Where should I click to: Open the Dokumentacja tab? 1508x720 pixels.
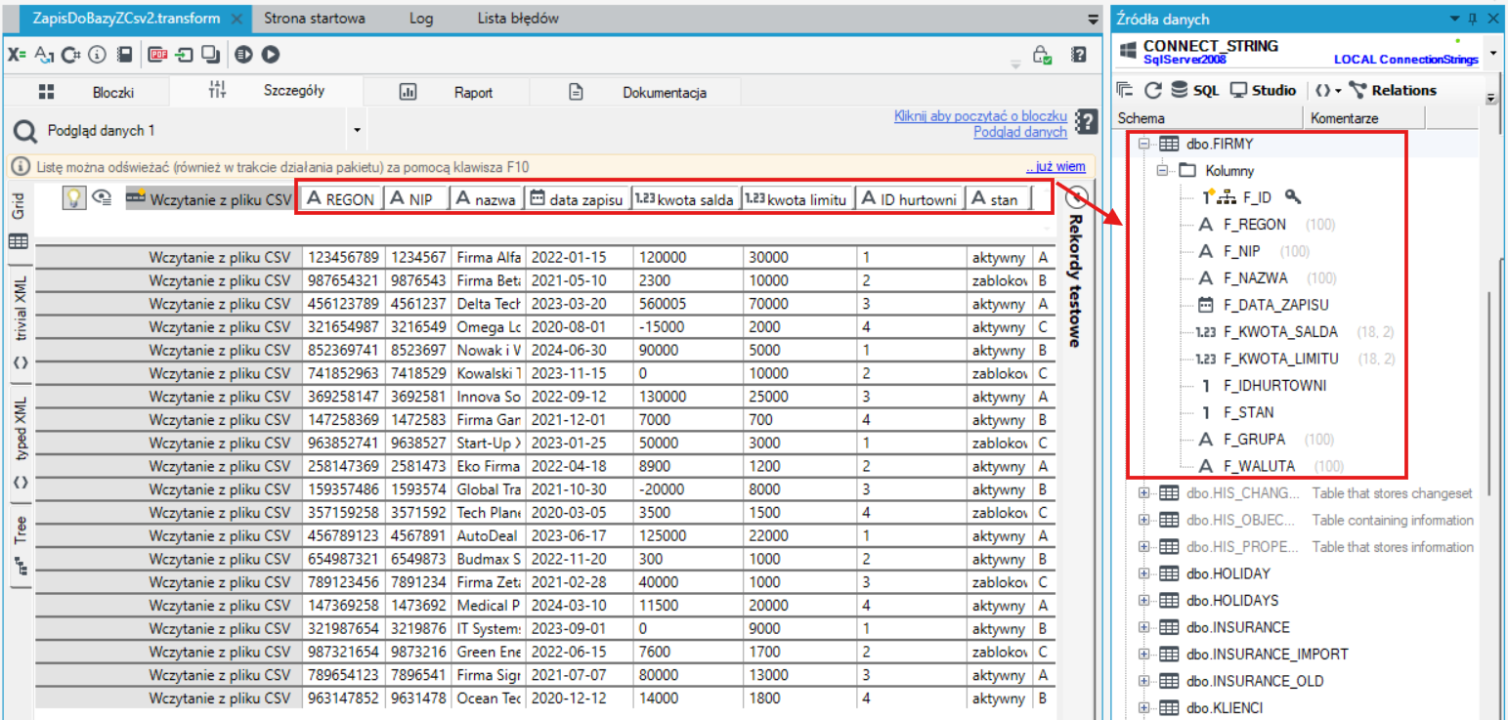(636, 93)
